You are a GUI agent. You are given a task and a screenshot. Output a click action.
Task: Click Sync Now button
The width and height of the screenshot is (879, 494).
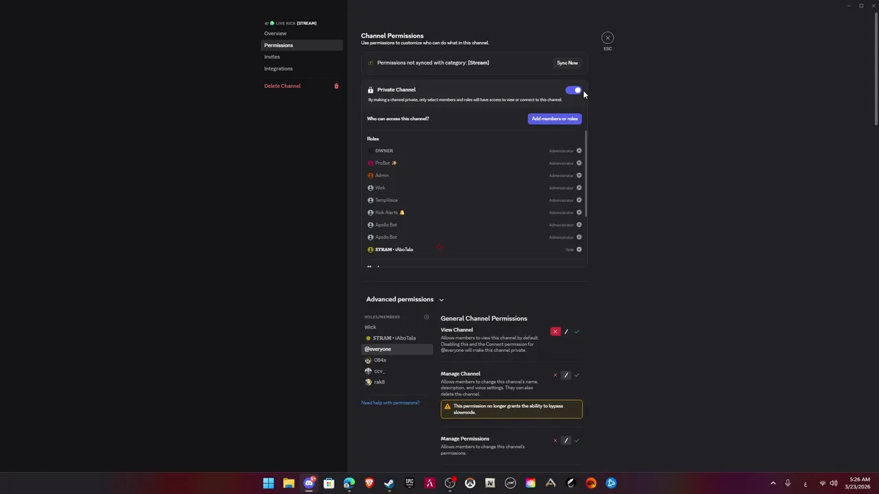pos(567,63)
